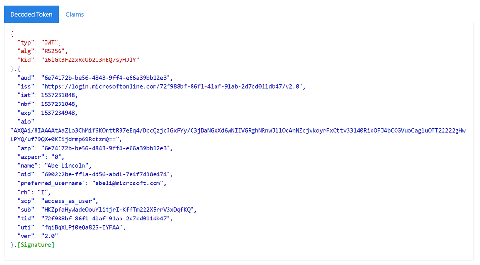Click the [Signature] text at bottom
Screen dimensions: 480x265
(36, 245)
